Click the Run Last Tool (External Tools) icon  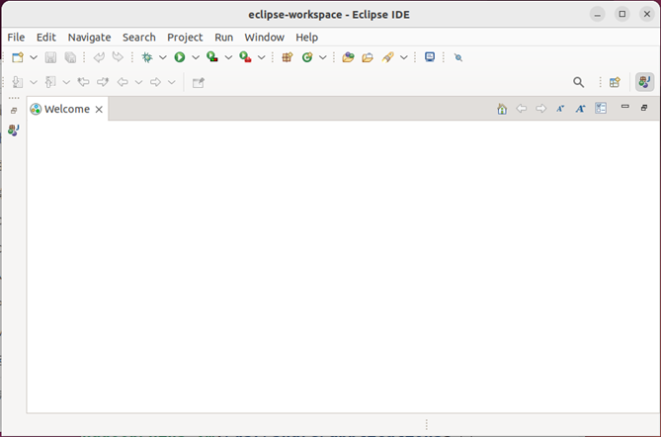click(245, 57)
